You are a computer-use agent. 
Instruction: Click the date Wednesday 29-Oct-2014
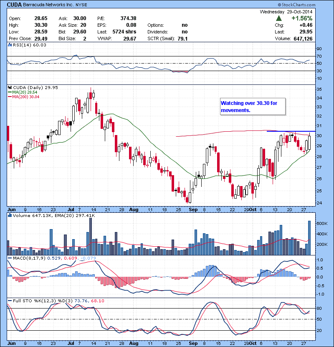[x=286, y=12]
